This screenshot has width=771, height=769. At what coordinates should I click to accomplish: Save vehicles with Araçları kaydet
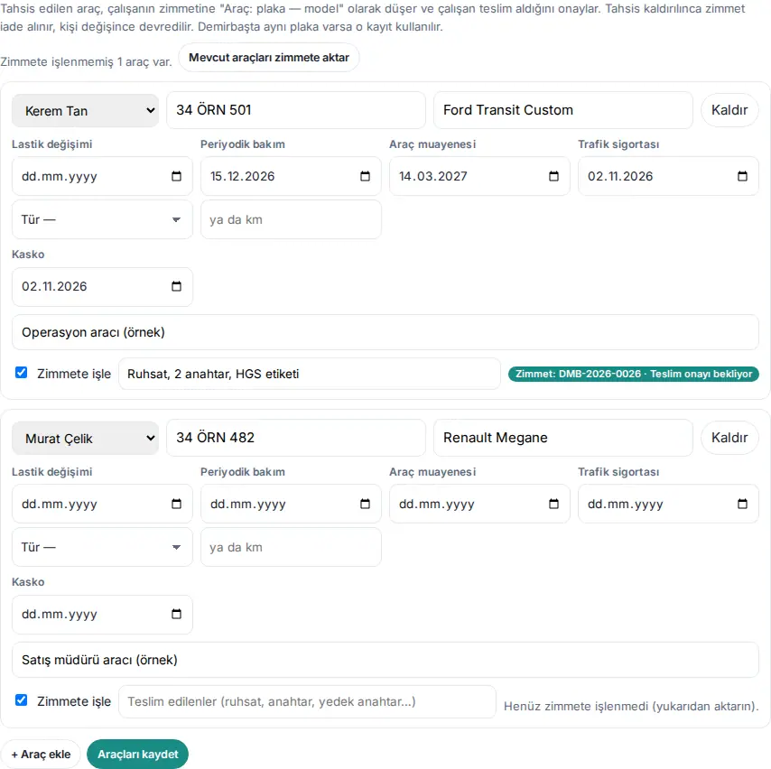coord(137,755)
